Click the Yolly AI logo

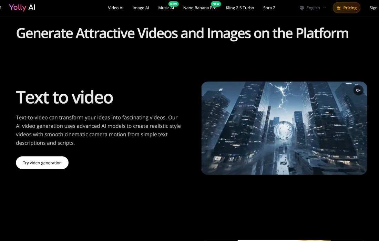point(22,8)
